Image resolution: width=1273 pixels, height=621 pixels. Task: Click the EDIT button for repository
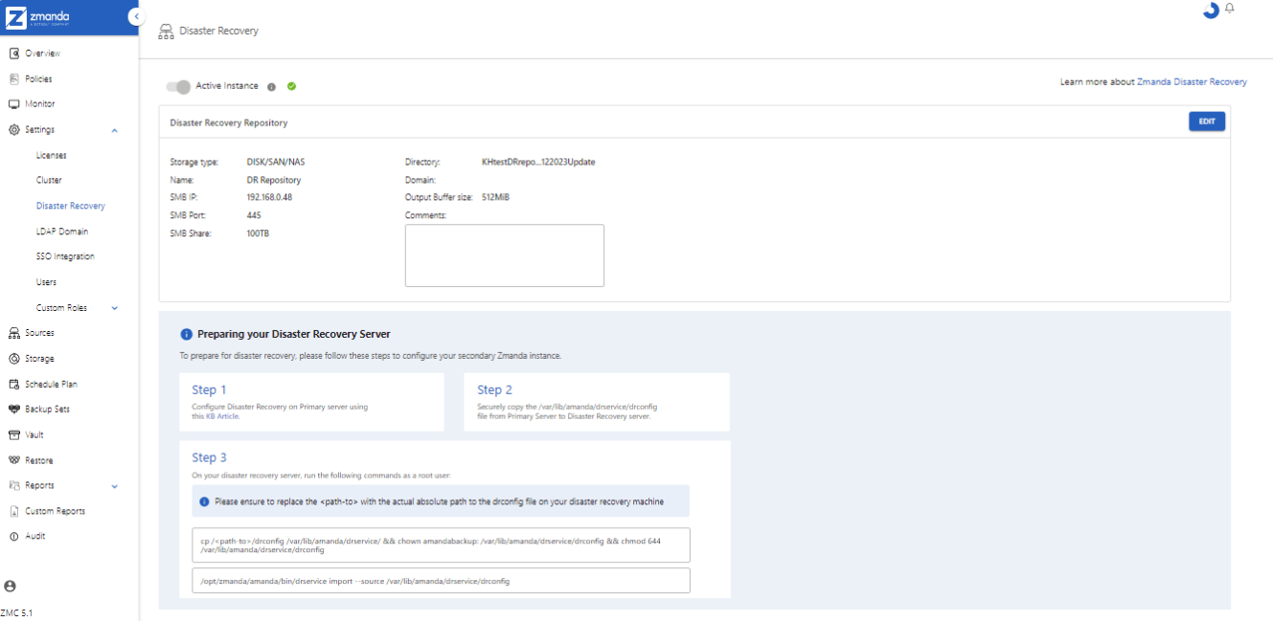pos(1206,122)
